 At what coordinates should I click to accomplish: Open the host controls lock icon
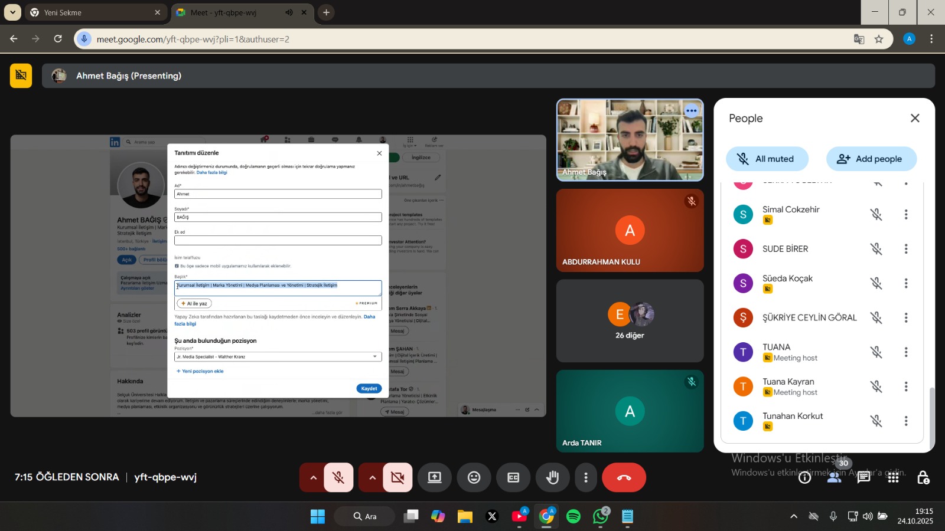[923, 478]
